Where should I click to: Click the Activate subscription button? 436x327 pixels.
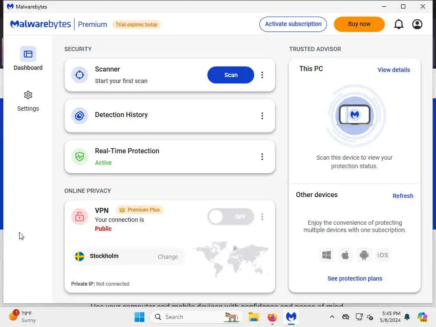[293, 24]
